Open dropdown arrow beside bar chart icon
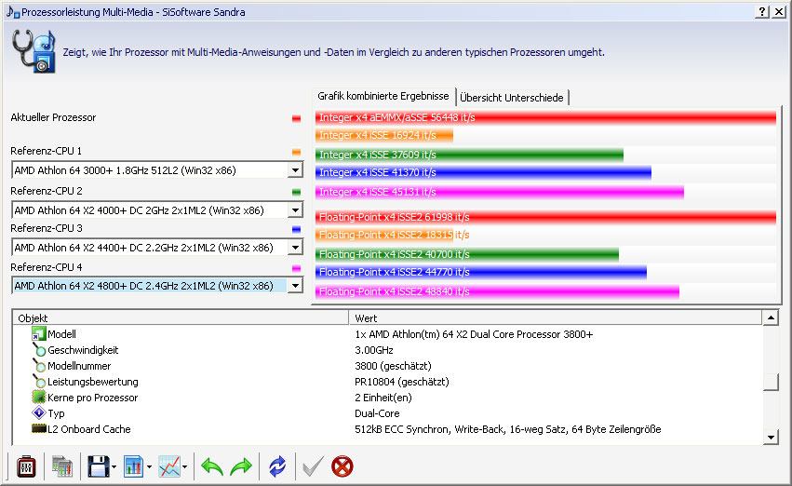 [x=149, y=466]
